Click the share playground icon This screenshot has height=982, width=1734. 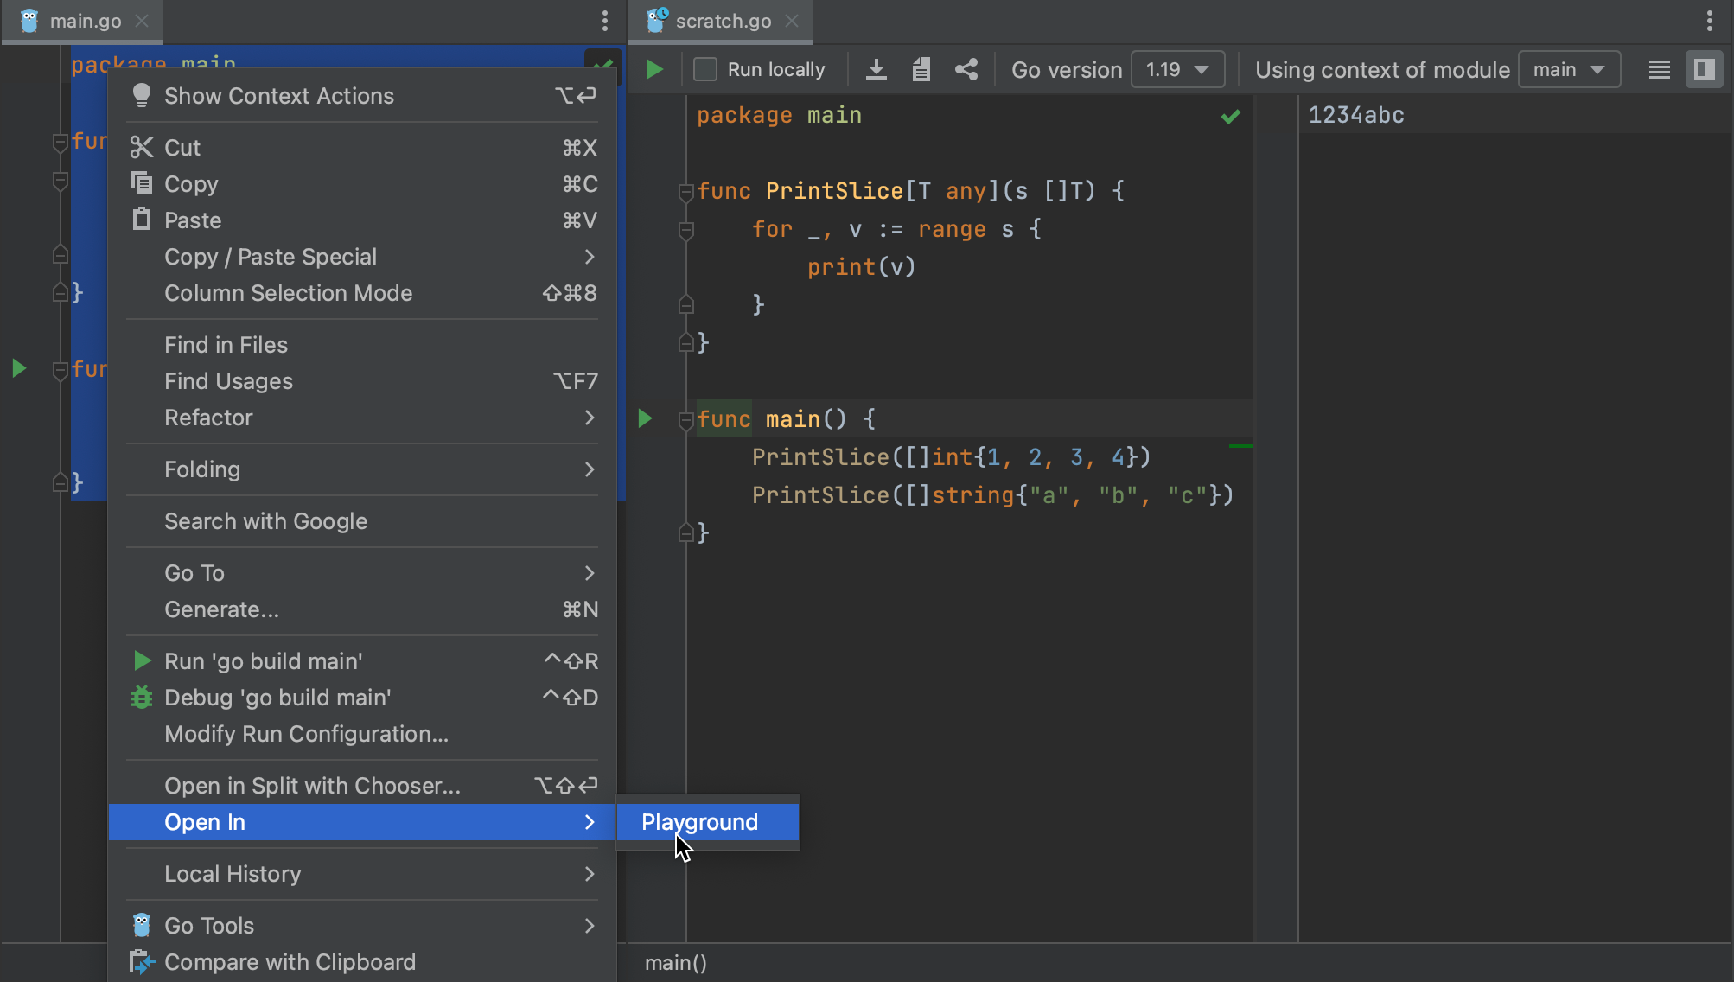pos(966,69)
